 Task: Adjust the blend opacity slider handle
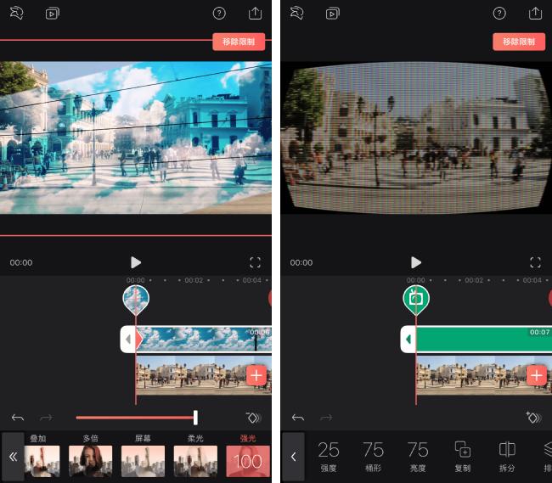[x=195, y=418]
